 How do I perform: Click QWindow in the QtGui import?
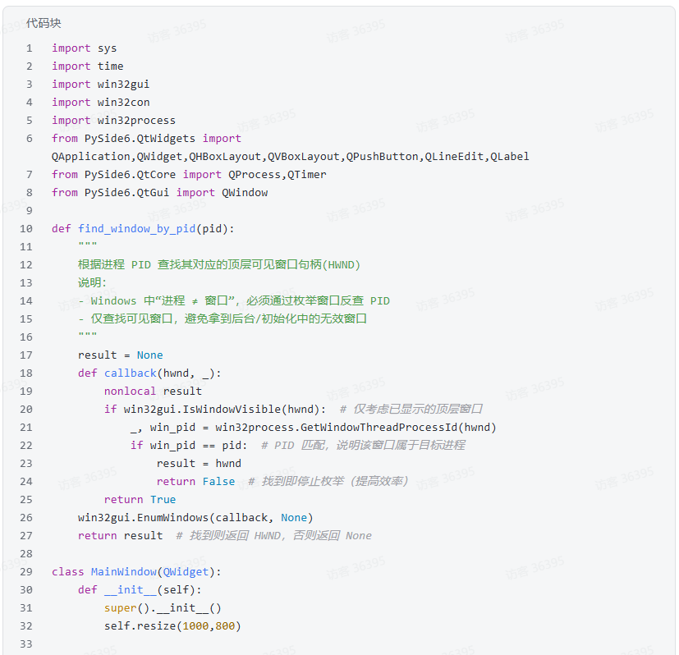point(244,193)
